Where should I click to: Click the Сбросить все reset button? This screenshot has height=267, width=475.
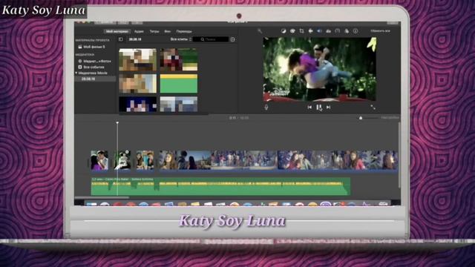click(380, 31)
